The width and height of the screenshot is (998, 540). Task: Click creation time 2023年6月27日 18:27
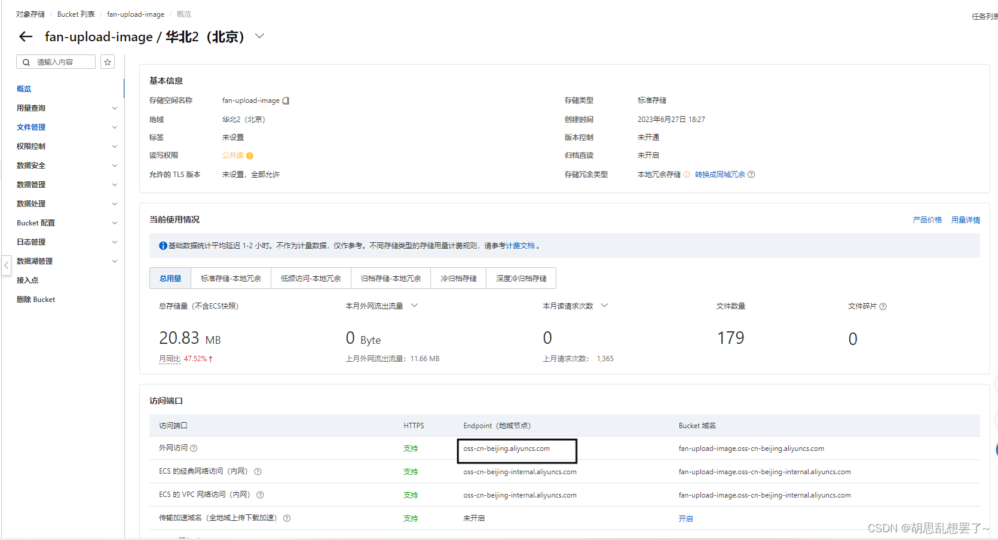[671, 120]
